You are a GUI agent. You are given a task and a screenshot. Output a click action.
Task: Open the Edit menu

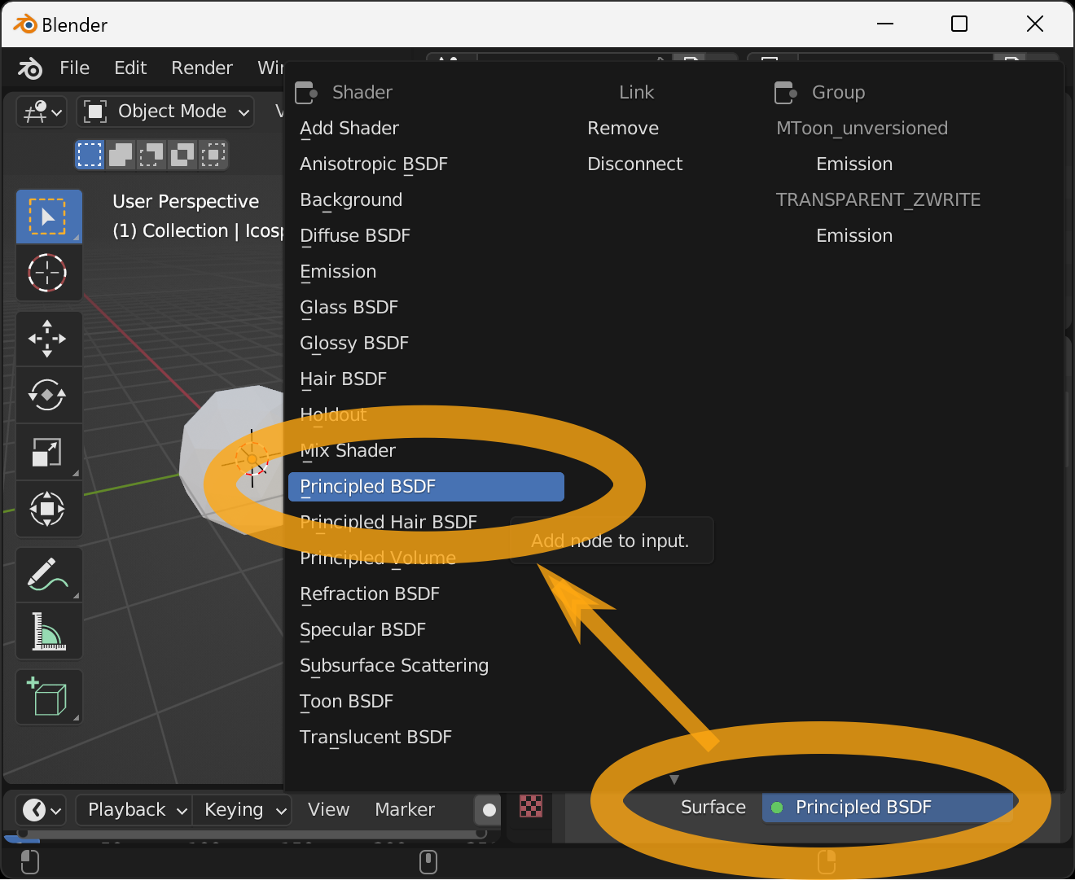130,68
